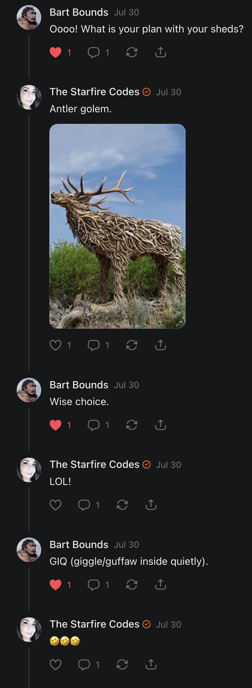Like the Antler golem comment

(56, 345)
